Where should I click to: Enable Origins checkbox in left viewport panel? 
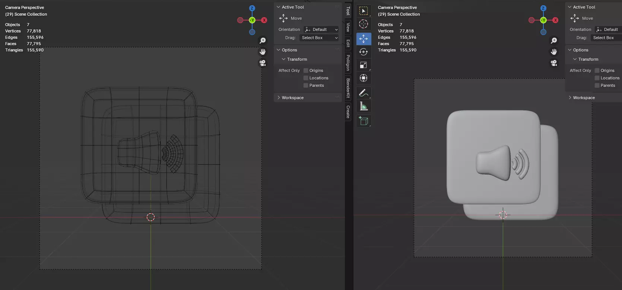tap(306, 70)
